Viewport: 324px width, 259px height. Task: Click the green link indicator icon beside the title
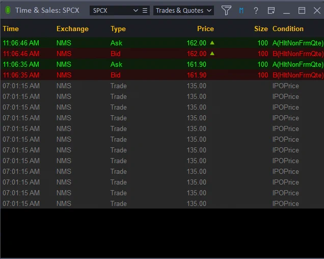(x=8, y=10)
